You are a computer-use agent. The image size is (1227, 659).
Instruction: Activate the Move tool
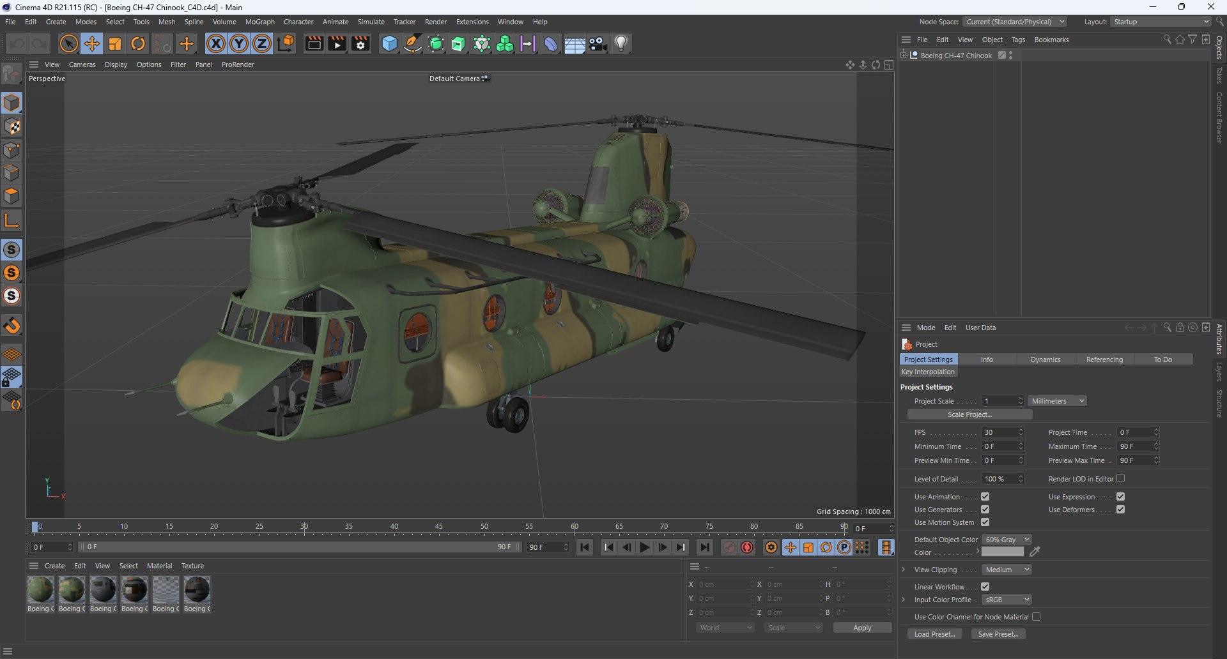(x=92, y=43)
